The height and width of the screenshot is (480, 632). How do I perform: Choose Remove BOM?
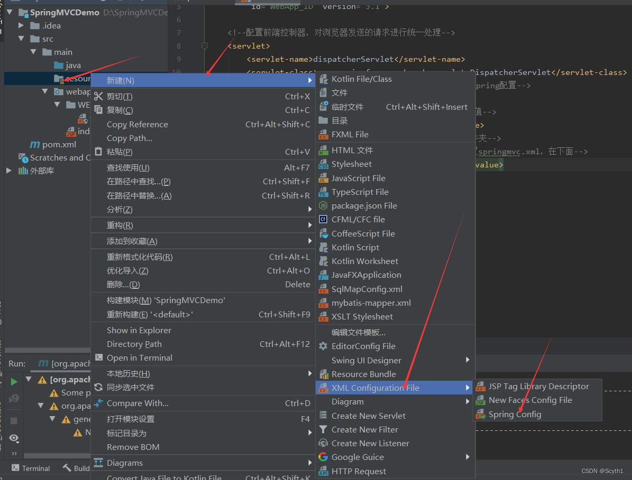click(x=203, y=447)
